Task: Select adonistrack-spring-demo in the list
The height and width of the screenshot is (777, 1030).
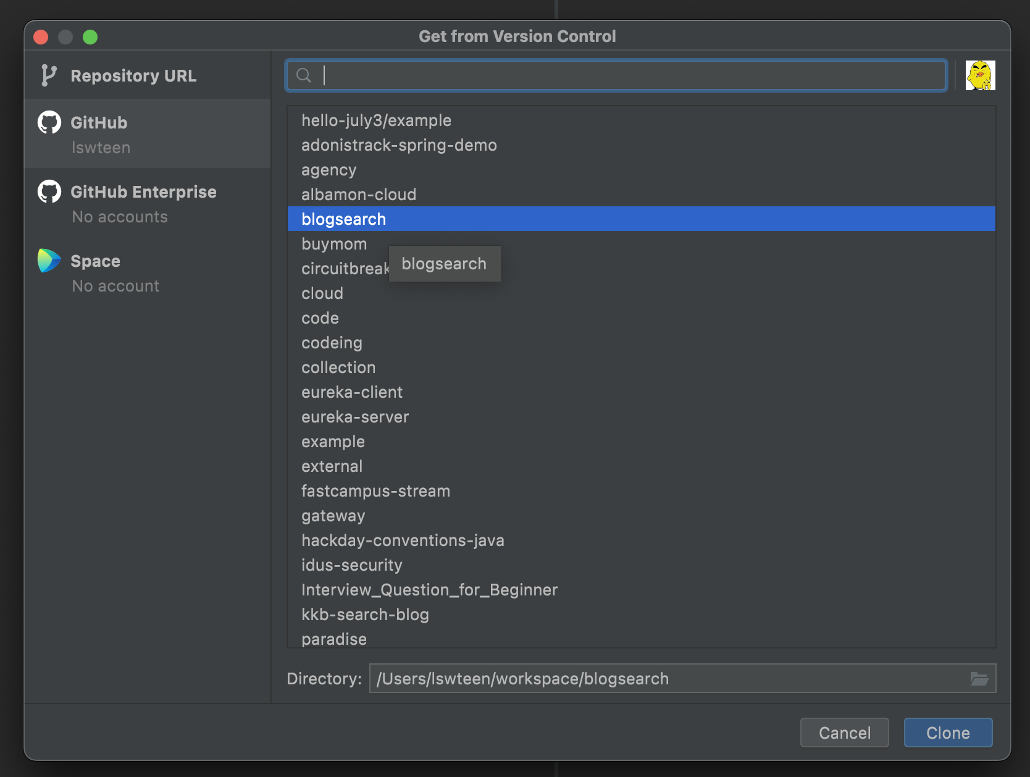Action: click(x=641, y=145)
